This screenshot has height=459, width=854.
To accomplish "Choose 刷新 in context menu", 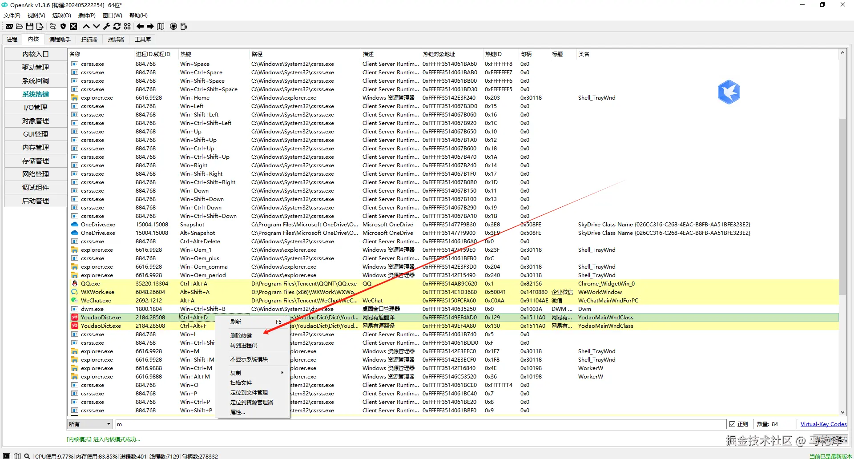I will [252, 322].
